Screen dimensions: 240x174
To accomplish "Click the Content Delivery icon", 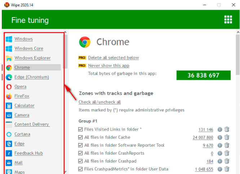I will pyautogui.click(x=9, y=125).
